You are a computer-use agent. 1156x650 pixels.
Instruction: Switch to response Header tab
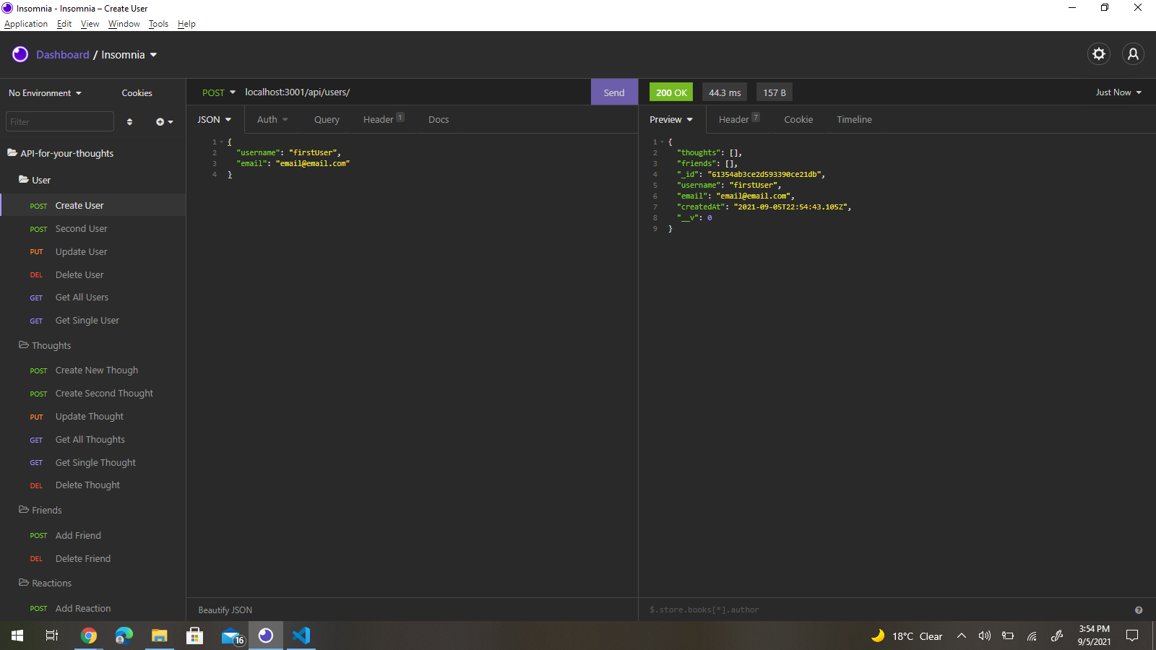[739, 120]
